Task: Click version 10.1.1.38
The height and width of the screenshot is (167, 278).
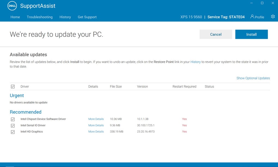Action: tap(143, 119)
